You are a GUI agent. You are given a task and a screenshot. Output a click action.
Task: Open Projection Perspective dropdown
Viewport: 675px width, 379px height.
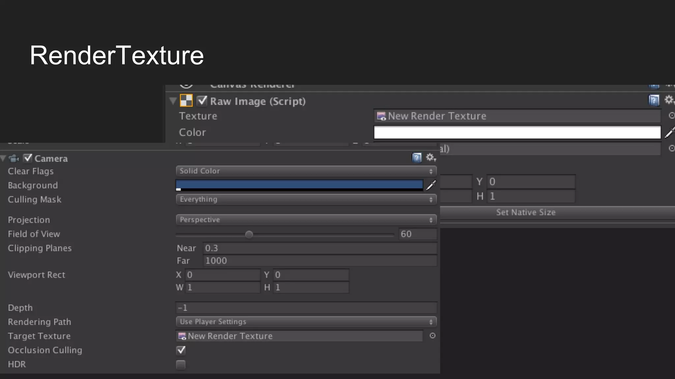point(306,220)
